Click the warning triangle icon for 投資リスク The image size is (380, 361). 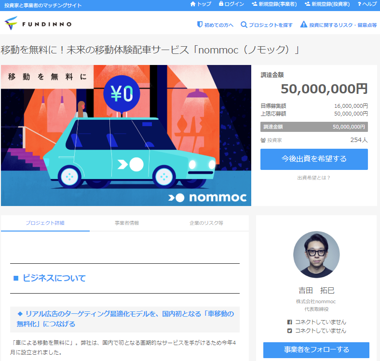[304, 24]
